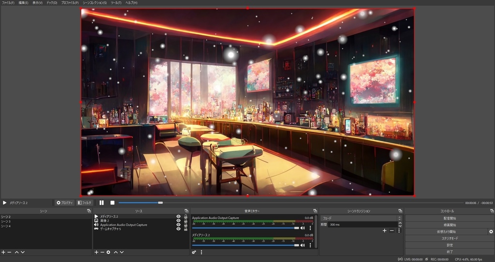
Task: Click the media playback seek slider
Action: tap(291, 203)
